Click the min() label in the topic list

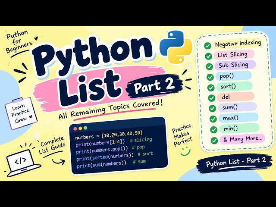[x=239, y=129]
